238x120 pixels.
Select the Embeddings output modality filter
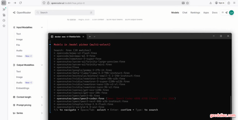point(23,88)
